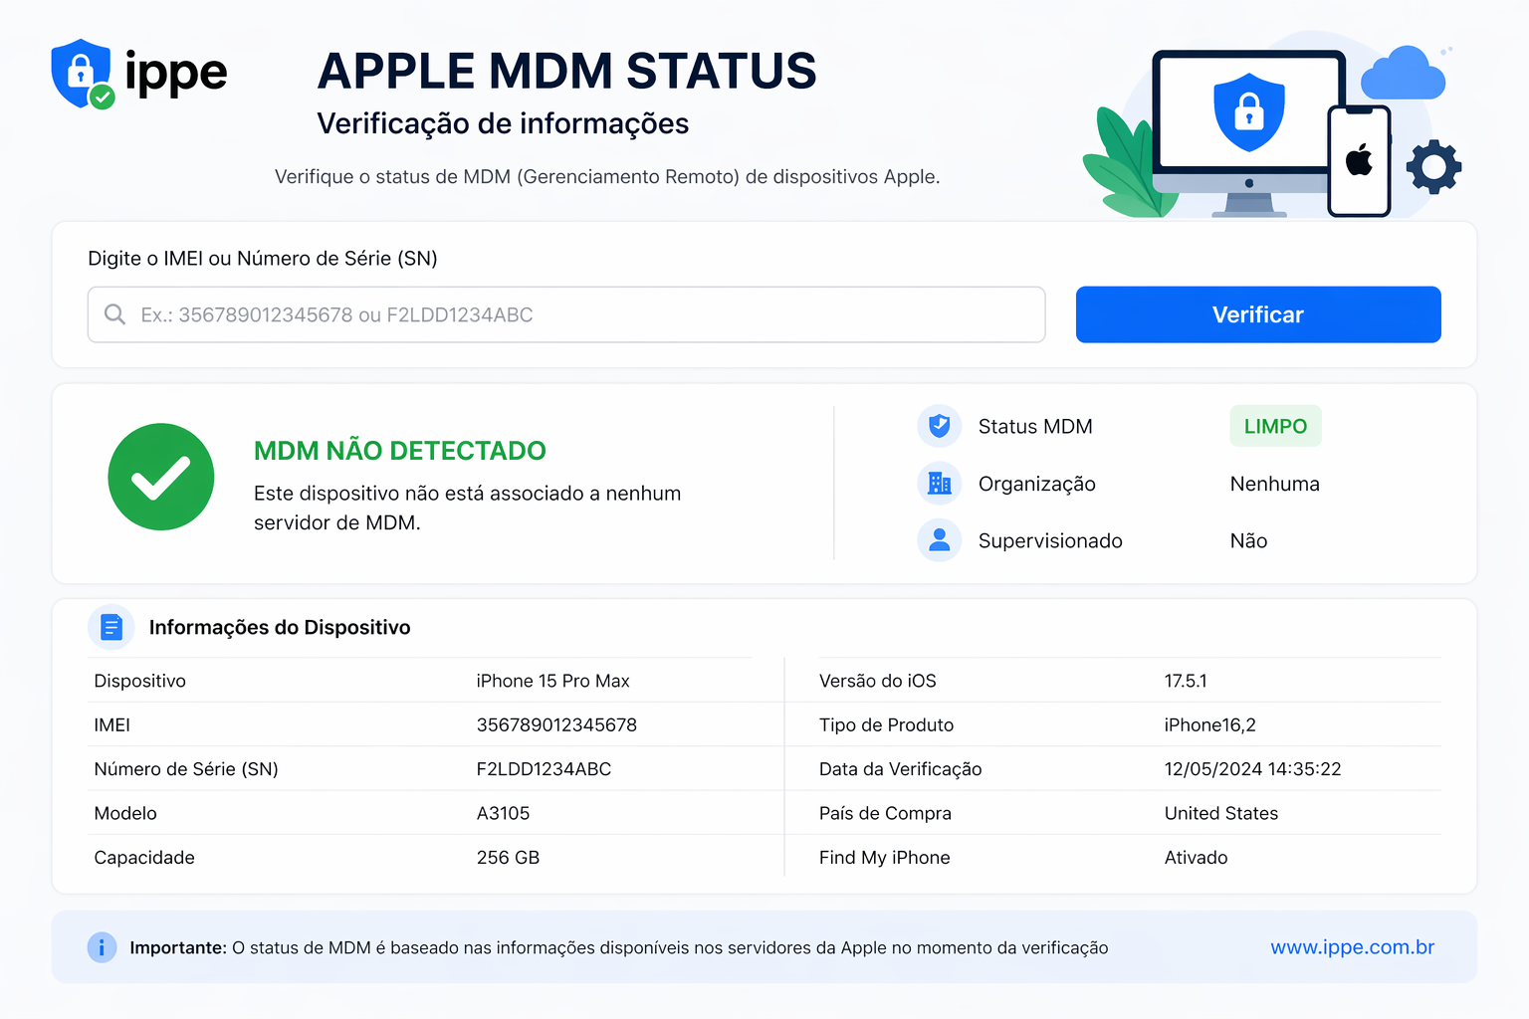Viewport: 1529px width, 1019px height.
Task: Click the Supervisionado label
Action: [x=1050, y=541]
